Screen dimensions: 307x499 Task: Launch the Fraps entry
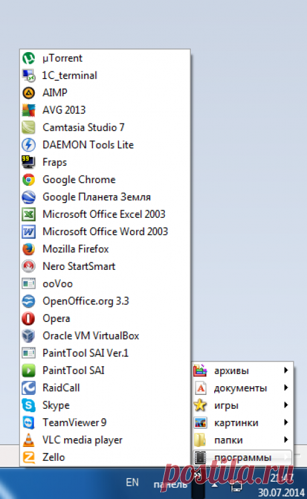tap(105, 162)
